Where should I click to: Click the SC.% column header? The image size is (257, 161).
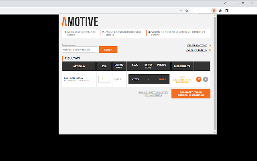(x=135, y=65)
